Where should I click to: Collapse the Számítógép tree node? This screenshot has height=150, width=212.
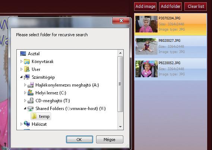point(21,77)
